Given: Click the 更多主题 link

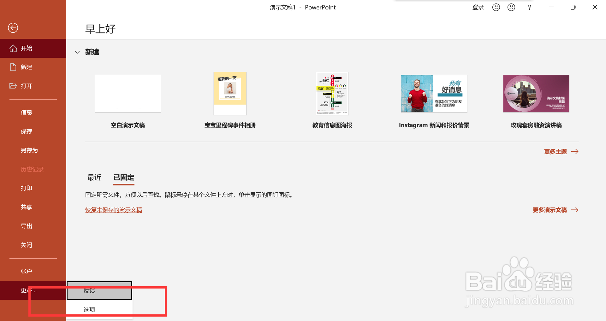Looking at the screenshot, I should point(561,152).
